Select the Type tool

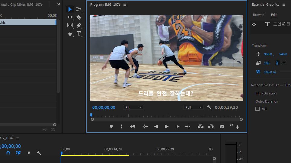(x=79, y=33)
